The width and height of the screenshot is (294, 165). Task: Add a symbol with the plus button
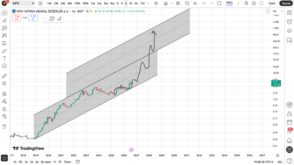(40, 3)
